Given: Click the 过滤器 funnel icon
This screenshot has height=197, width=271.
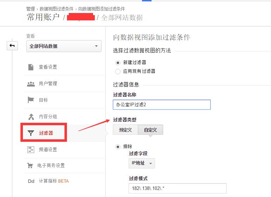Looking at the screenshot, I should (31, 133).
